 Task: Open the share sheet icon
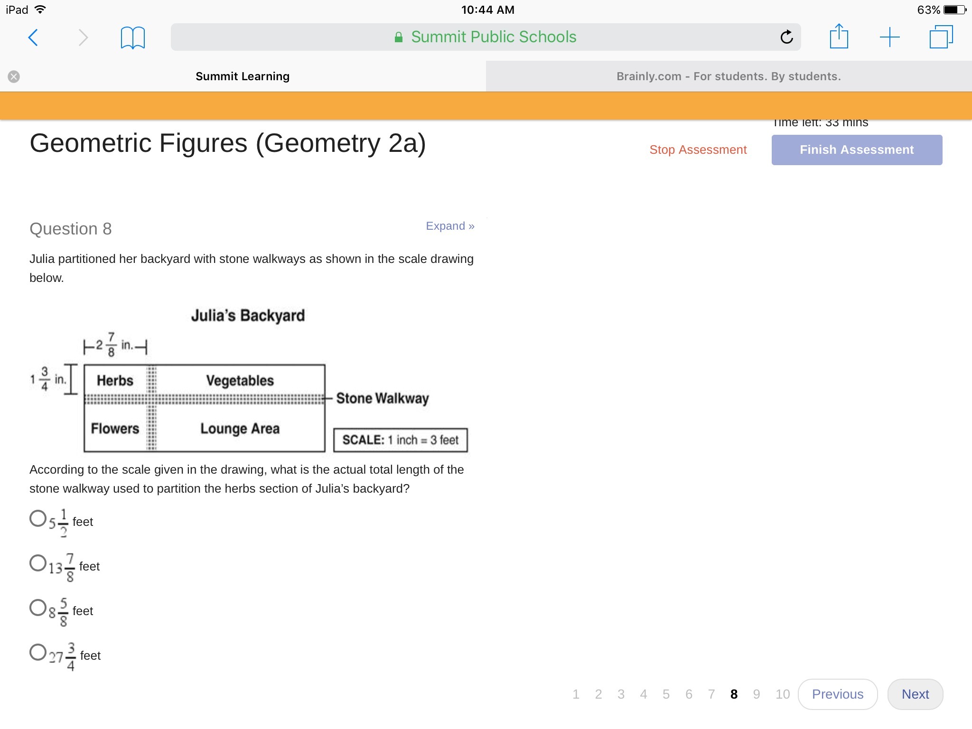(x=839, y=37)
